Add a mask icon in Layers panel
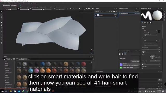The image size is (166, 93). (104, 11)
